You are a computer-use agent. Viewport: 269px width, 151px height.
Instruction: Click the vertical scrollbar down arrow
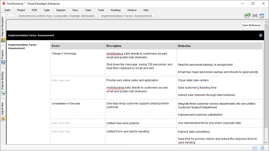pyautogui.click(x=266, y=143)
